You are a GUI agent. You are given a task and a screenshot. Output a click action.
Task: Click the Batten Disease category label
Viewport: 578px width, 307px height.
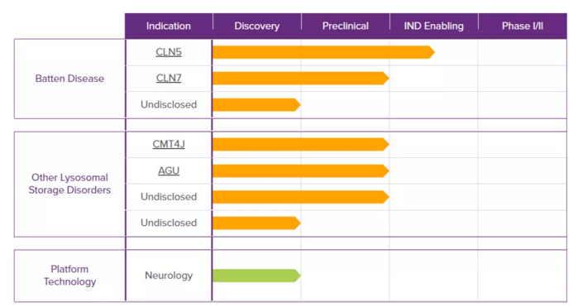coord(69,79)
